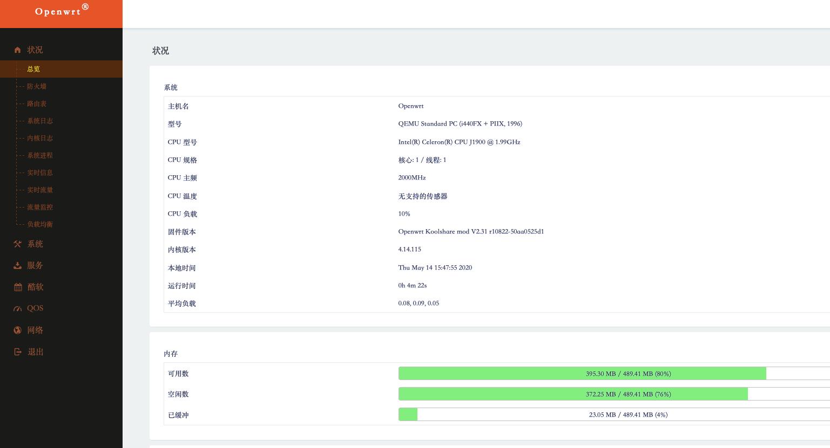Click the home icon beside 状况
Screen dimensions: 830x448
pos(17,50)
